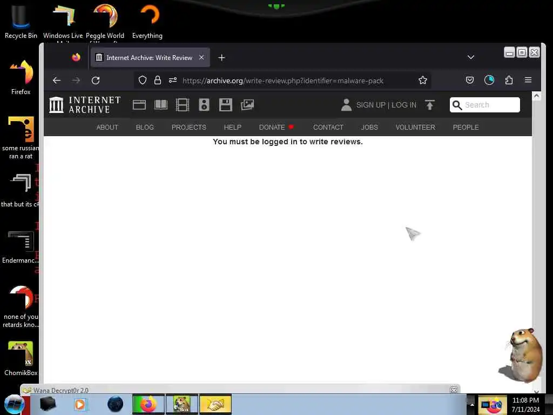The image size is (553, 415).
Task: Open the BLOG menu item
Action: coord(145,128)
